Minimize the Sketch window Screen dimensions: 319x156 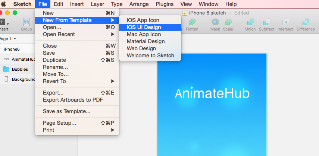[x=7, y=13]
